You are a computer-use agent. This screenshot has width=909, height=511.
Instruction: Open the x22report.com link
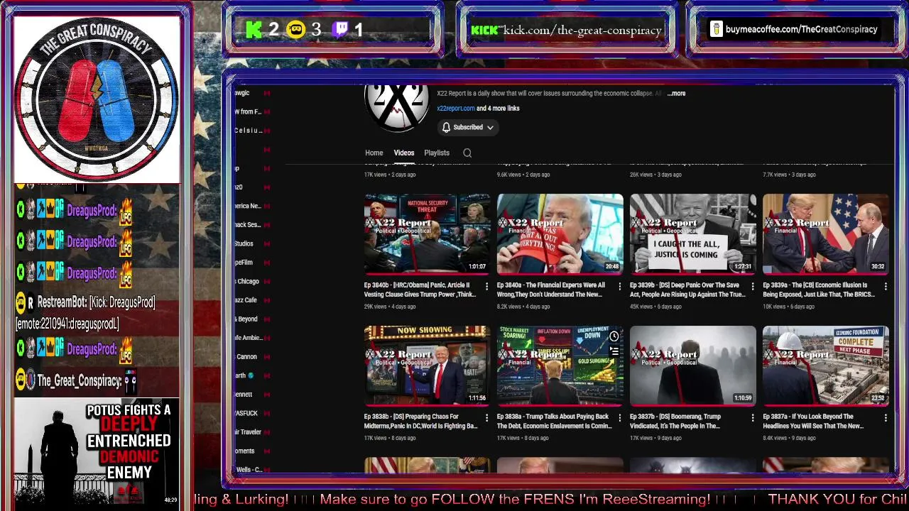pos(456,109)
